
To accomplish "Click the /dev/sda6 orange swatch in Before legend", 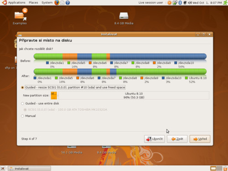I will click(x=90, y=63).
